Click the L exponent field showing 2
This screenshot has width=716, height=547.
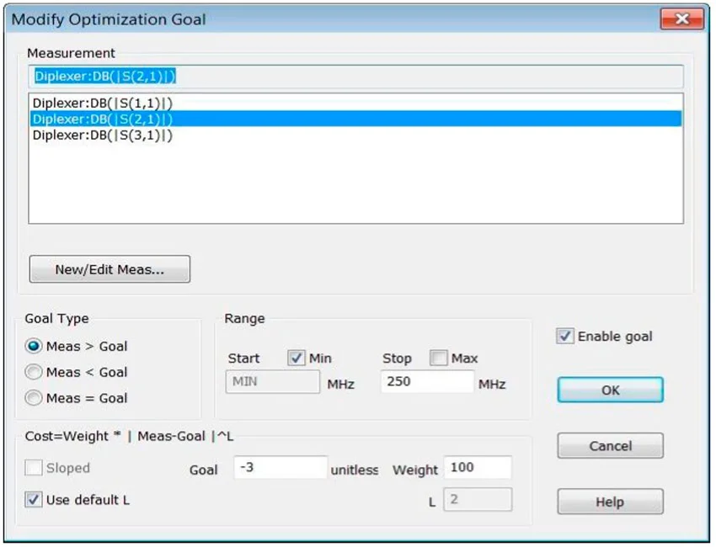[x=478, y=500]
